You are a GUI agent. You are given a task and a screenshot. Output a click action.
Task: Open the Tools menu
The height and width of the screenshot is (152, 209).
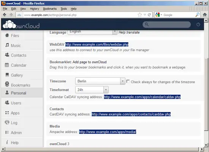click(64, 9)
